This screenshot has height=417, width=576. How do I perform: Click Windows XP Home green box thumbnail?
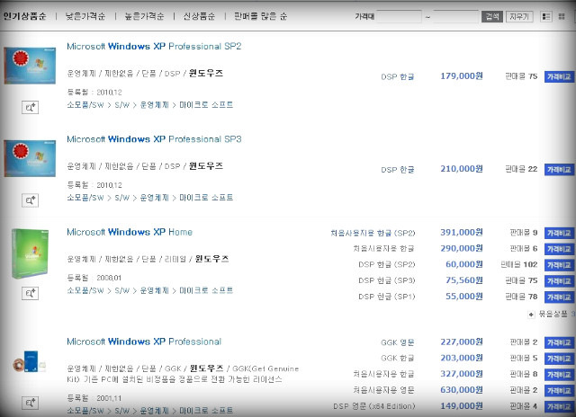30,253
